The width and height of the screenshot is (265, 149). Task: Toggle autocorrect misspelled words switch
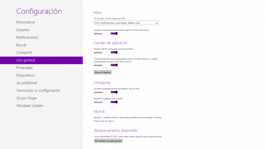114,92
